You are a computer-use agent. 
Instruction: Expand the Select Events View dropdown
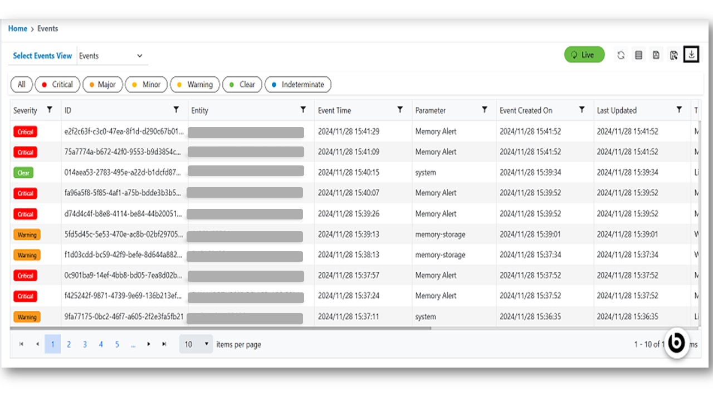coord(111,56)
